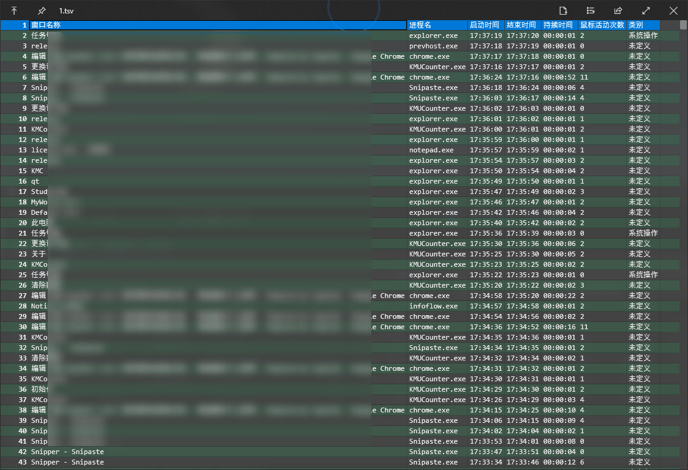Screen dimensions: 688x470
Task: Select the 类别 column header
Action: (x=643, y=25)
